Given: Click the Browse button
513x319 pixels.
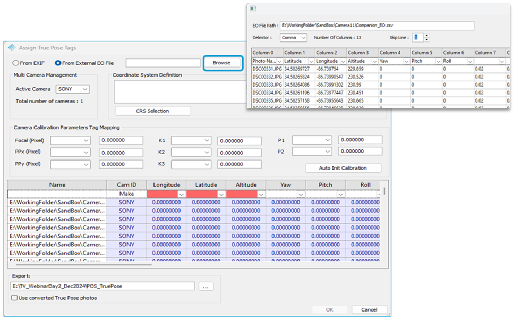Looking at the screenshot, I should pos(223,63).
